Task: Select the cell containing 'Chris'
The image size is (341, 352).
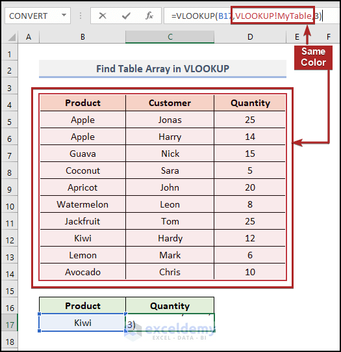Action: click(x=170, y=272)
